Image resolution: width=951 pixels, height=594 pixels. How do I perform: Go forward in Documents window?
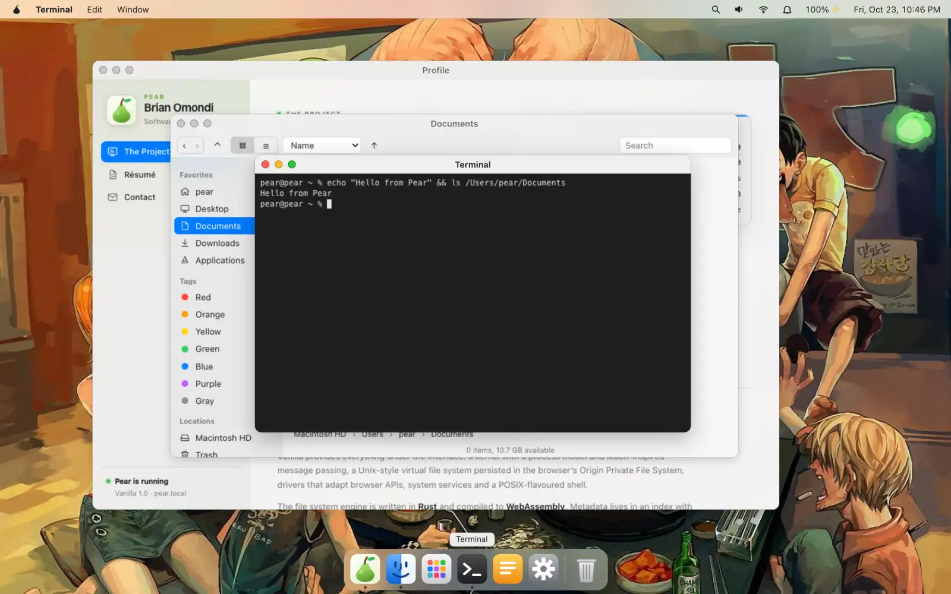[x=197, y=146]
